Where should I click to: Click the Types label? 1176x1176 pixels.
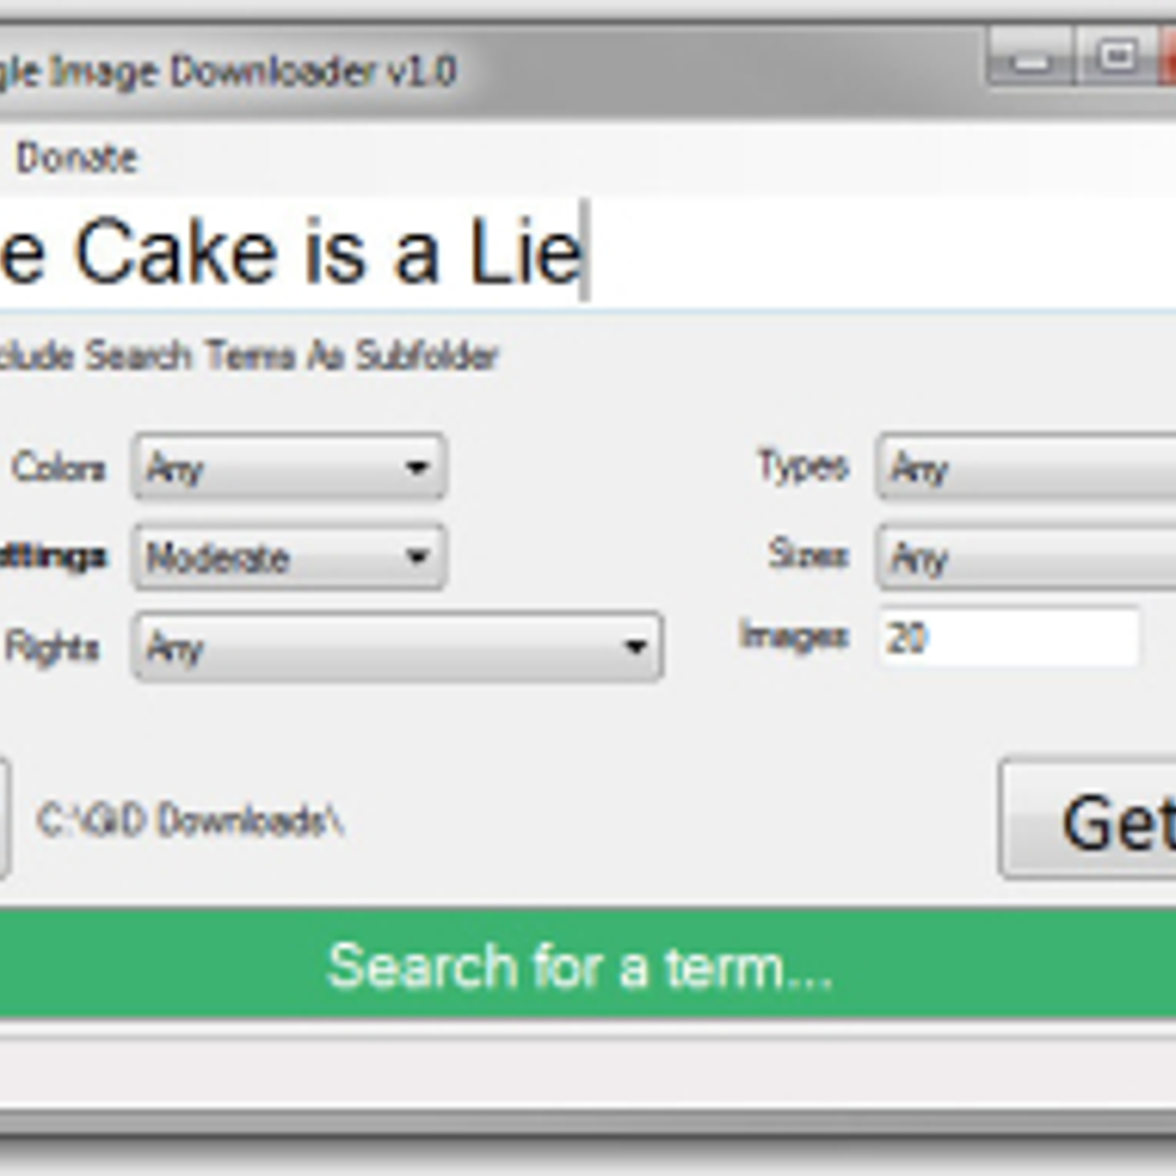803,465
